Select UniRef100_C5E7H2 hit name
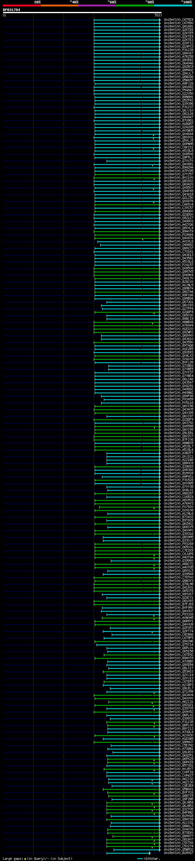This screenshot has width=195, height=861. [x=178, y=746]
